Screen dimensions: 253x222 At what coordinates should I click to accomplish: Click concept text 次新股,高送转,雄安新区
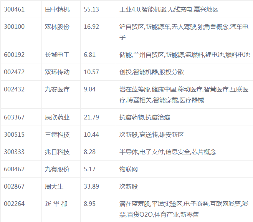click(152, 134)
